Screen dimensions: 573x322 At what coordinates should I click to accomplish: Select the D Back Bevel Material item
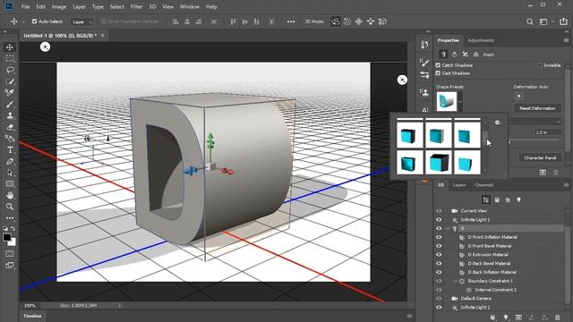[x=490, y=263]
